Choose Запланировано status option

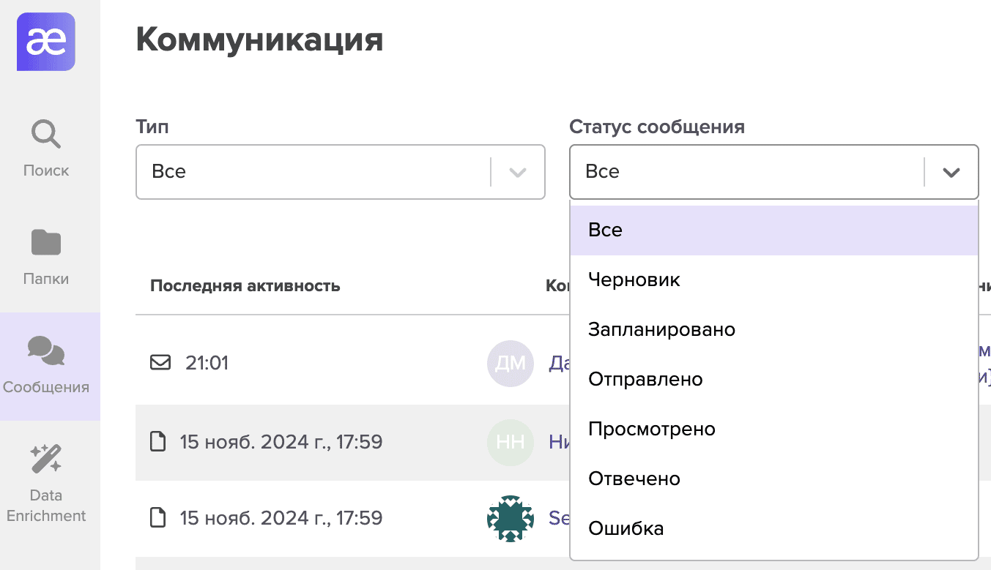(773, 329)
